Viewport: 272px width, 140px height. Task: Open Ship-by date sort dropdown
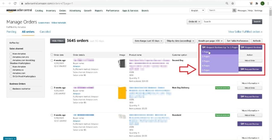180,41
